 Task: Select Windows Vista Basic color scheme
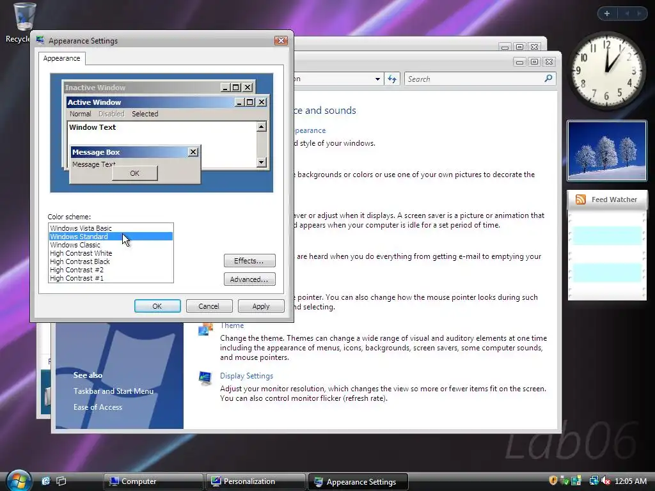coord(111,228)
